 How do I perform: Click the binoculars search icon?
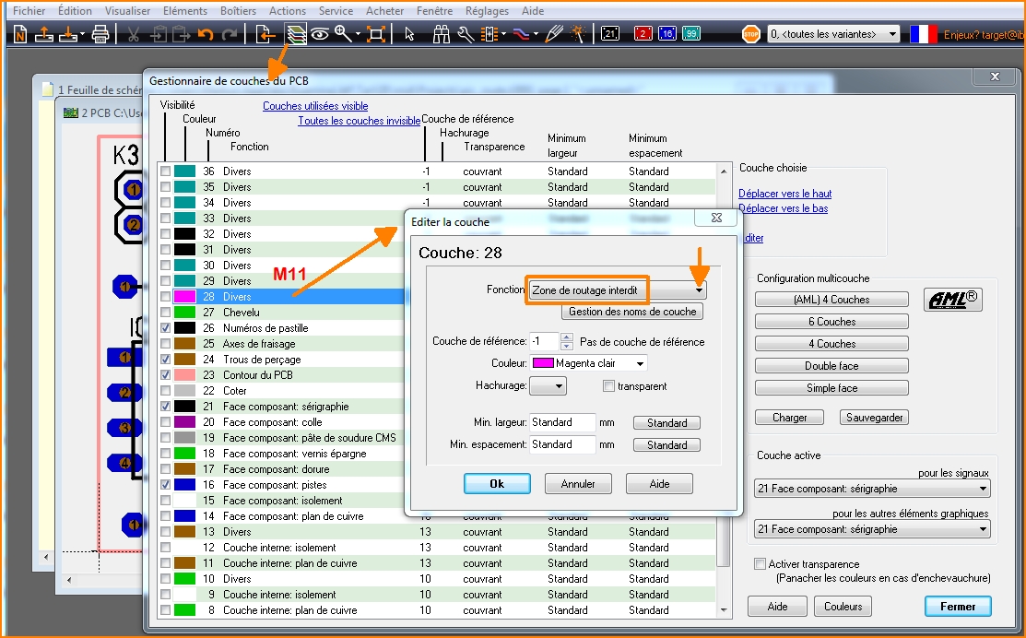442,34
